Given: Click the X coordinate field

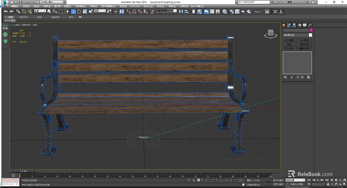Looking at the screenshot, I should [x=208, y=180].
